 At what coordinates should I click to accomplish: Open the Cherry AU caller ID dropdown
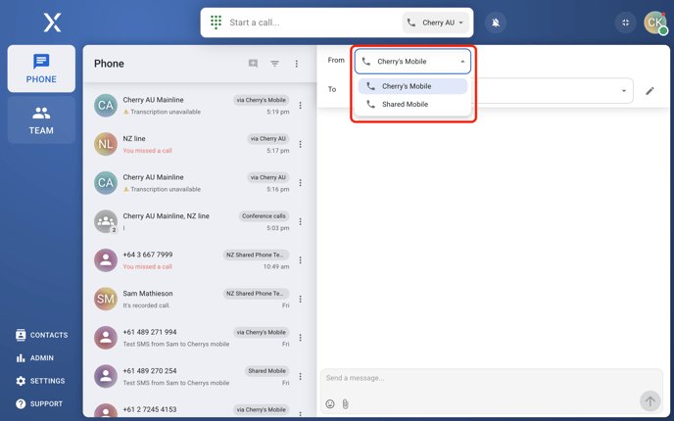point(435,23)
